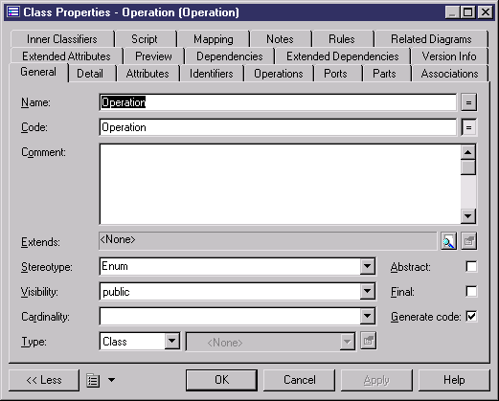Viewport: 499px width, 401px height.
Task: Expand the Stereotype dropdown
Action: coord(367,266)
